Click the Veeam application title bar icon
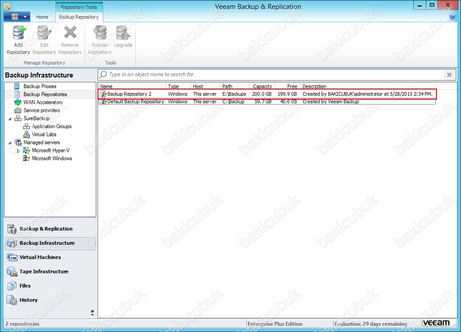 pyautogui.click(x=8, y=7)
